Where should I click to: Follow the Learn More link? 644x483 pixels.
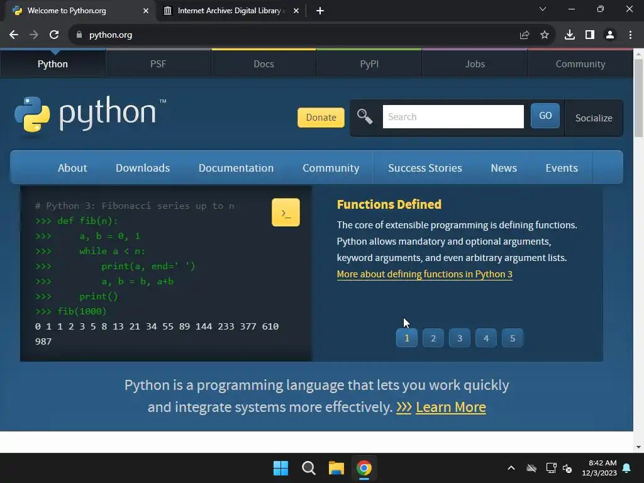coord(450,407)
